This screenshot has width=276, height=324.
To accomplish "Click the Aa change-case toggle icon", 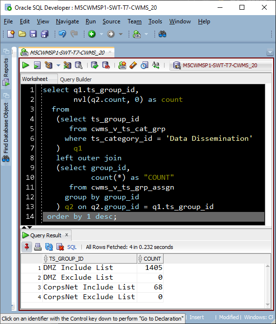I will 156,65.
